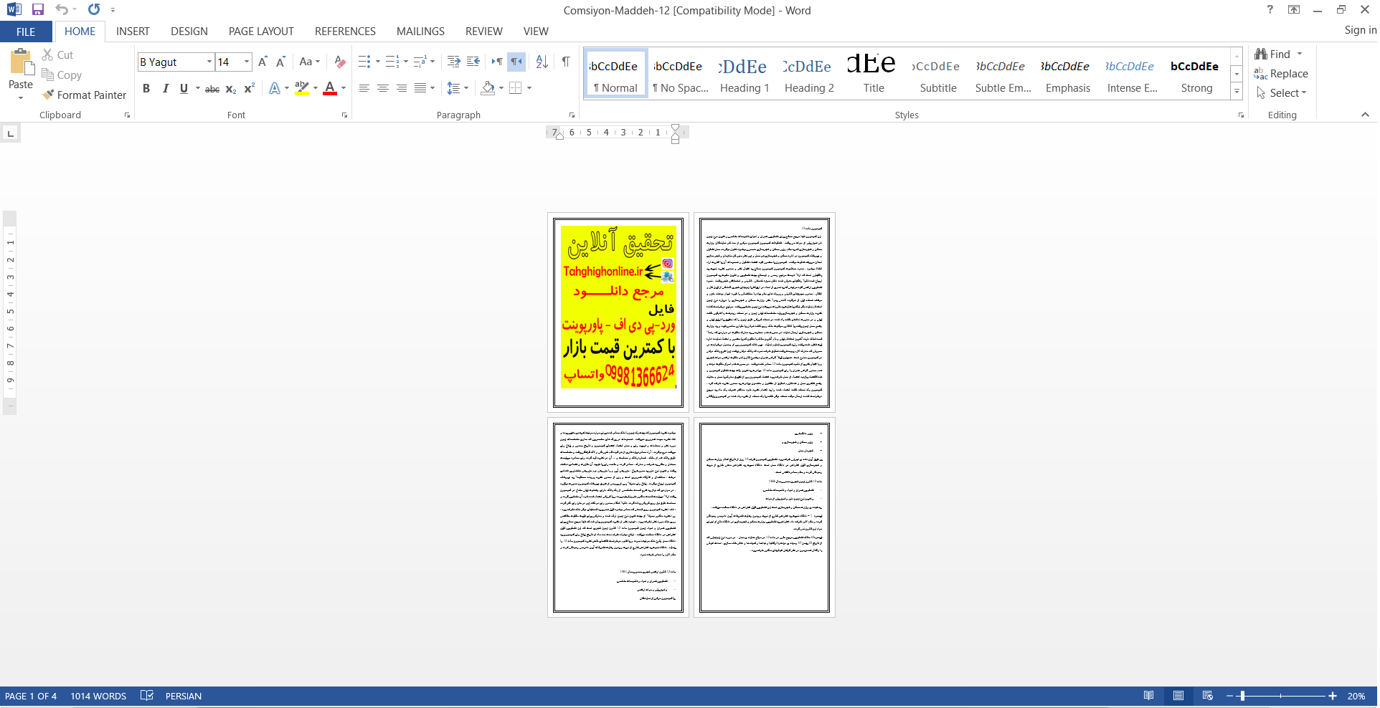
Task: Apply the Title style
Action: click(x=874, y=74)
